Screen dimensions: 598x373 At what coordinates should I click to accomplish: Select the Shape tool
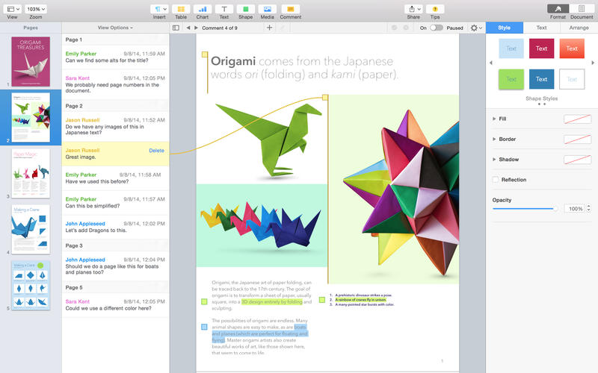click(245, 9)
